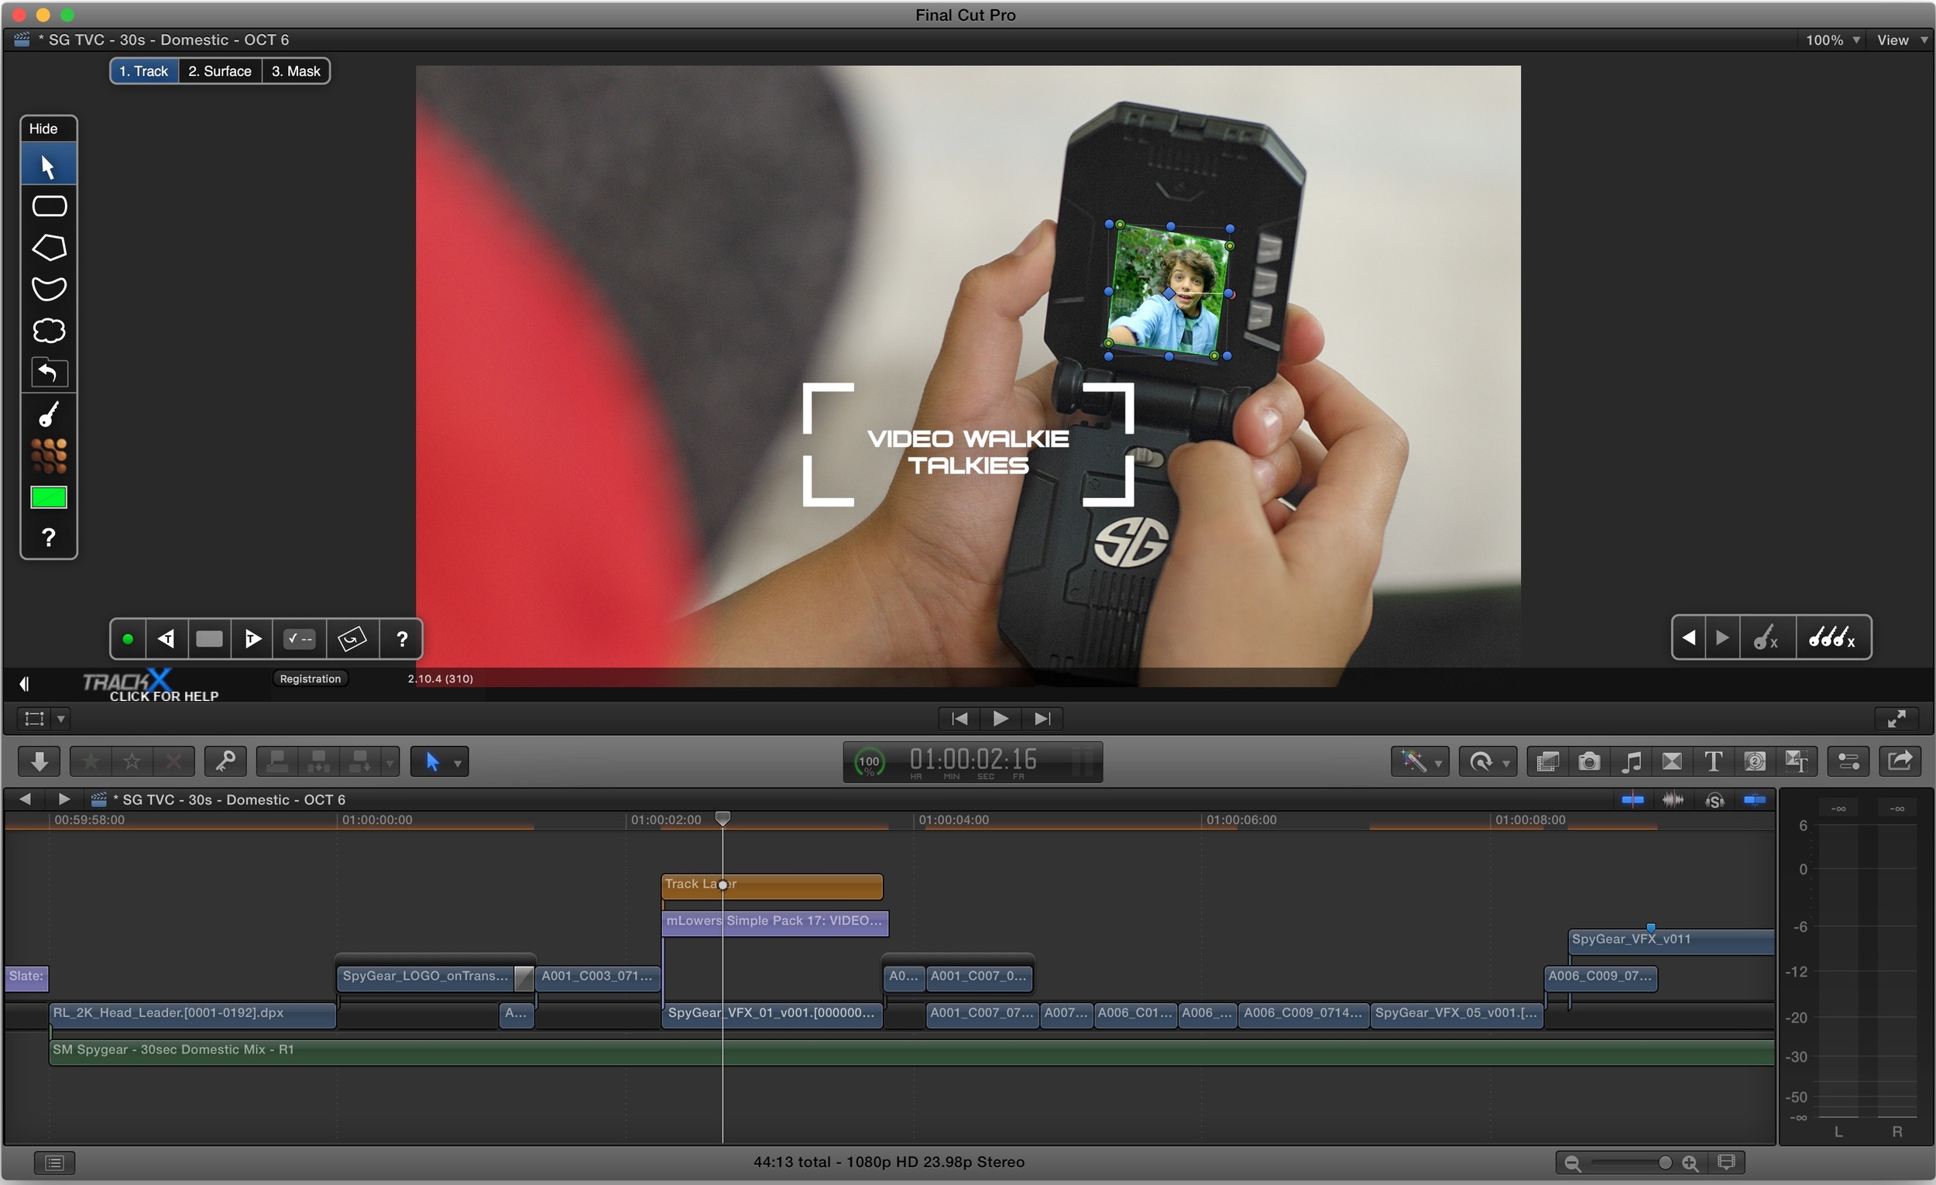The image size is (1936, 1185).
Task: Click the timecode display 01:00:02:16
Action: coord(973,758)
